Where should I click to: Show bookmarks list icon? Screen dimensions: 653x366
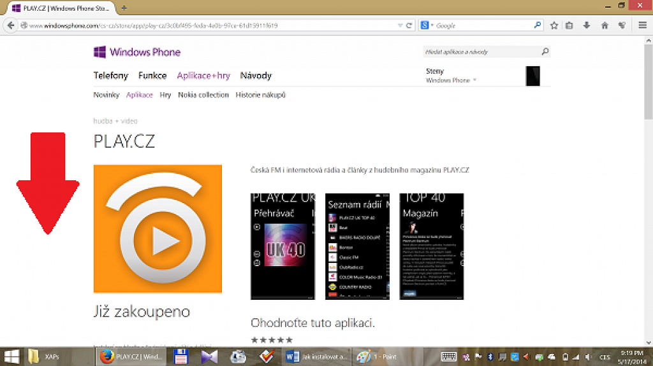tap(569, 25)
